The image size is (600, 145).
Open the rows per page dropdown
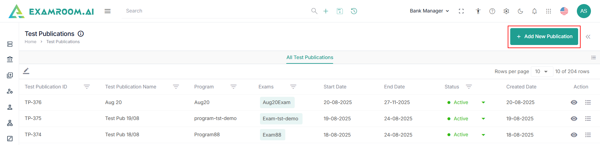click(x=542, y=72)
